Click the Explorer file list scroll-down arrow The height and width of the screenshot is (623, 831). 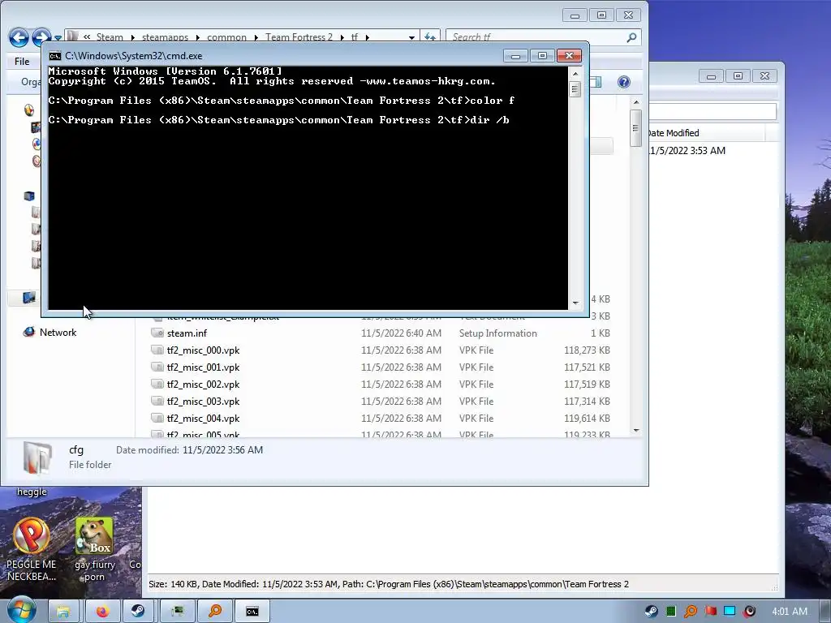pos(636,431)
